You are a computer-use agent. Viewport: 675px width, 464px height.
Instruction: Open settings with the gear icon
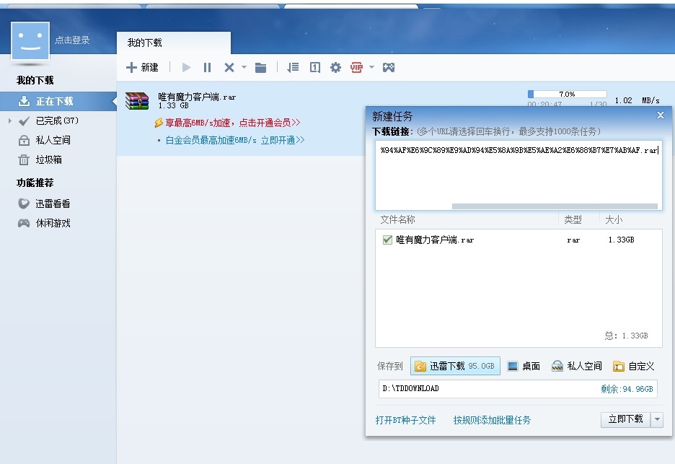tap(335, 67)
